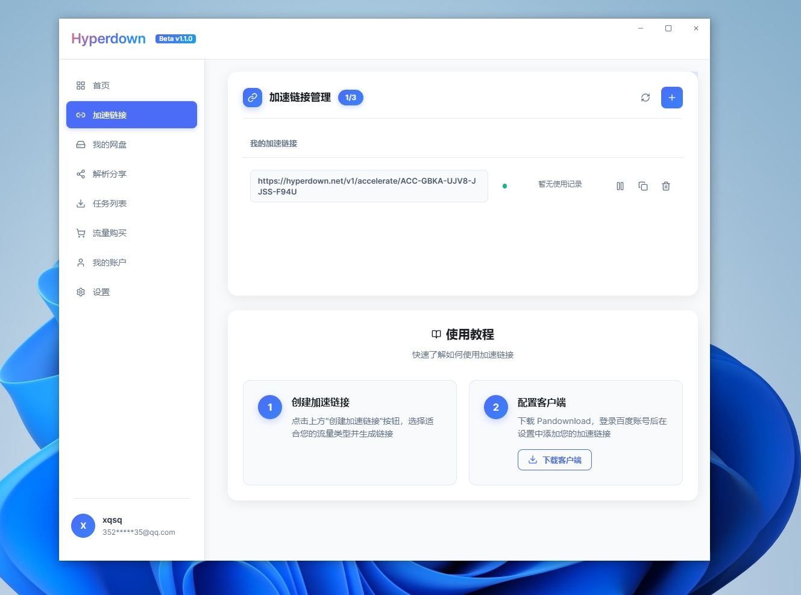The width and height of the screenshot is (801, 595).
Task: Pause the acceleration link
Action: [620, 186]
